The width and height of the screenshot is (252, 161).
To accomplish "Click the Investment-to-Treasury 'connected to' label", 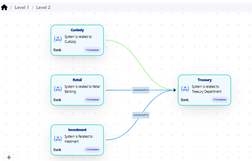I will click(141, 115).
